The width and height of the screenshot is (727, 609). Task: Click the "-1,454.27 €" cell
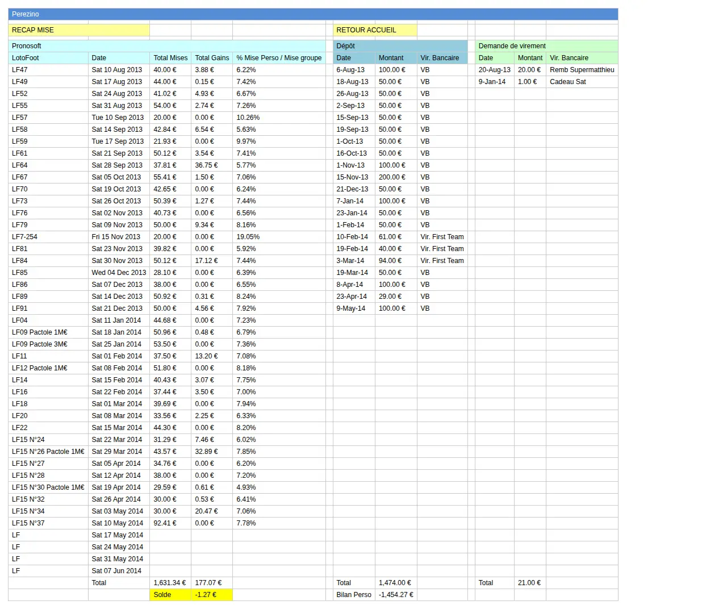click(x=396, y=595)
